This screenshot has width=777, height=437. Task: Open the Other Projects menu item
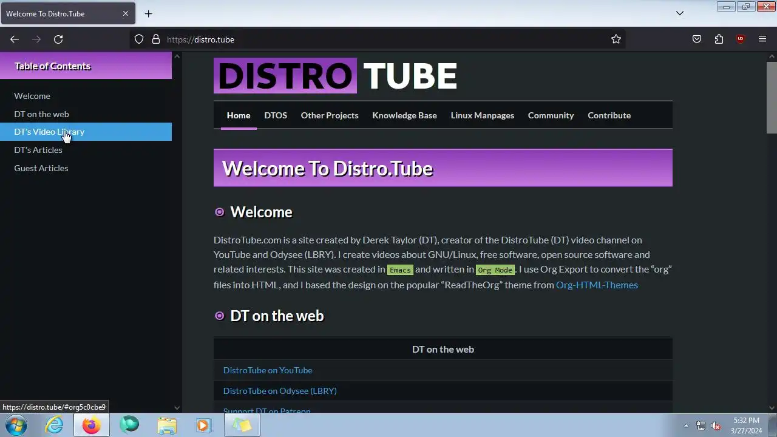pyautogui.click(x=330, y=115)
